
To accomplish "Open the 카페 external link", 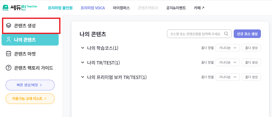I will tap(199, 8).
